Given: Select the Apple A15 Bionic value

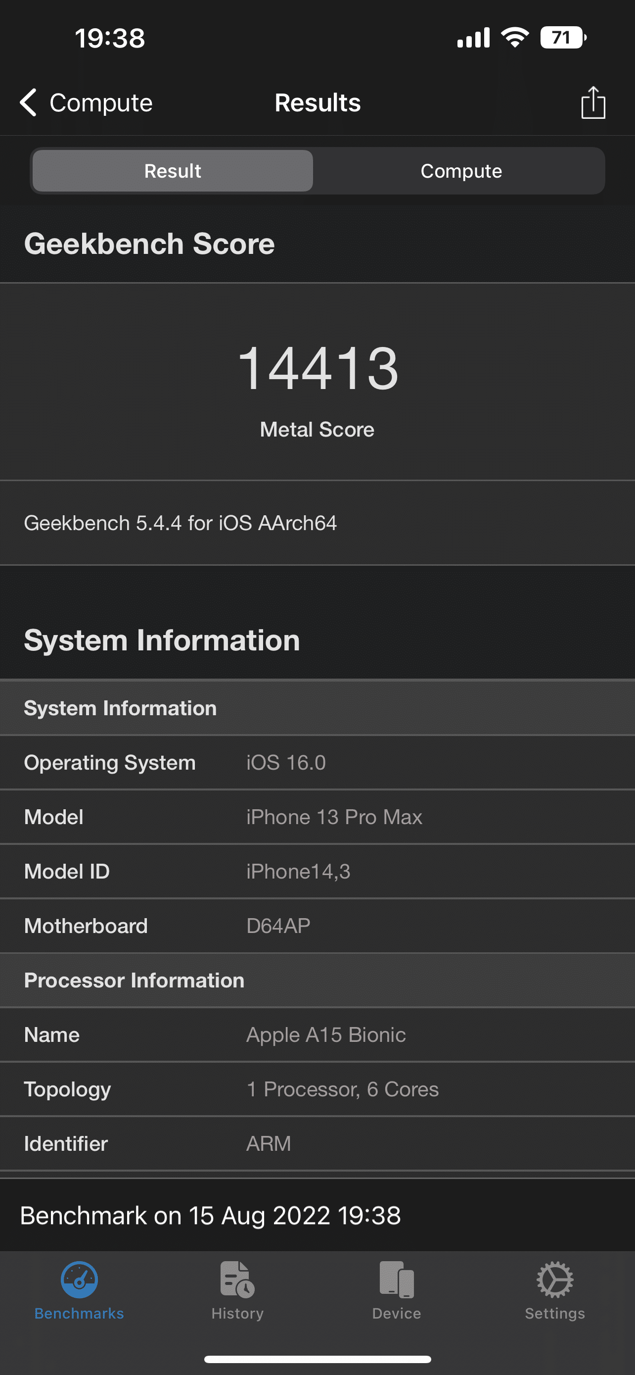Looking at the screenshot, I should click(326, 1034).
